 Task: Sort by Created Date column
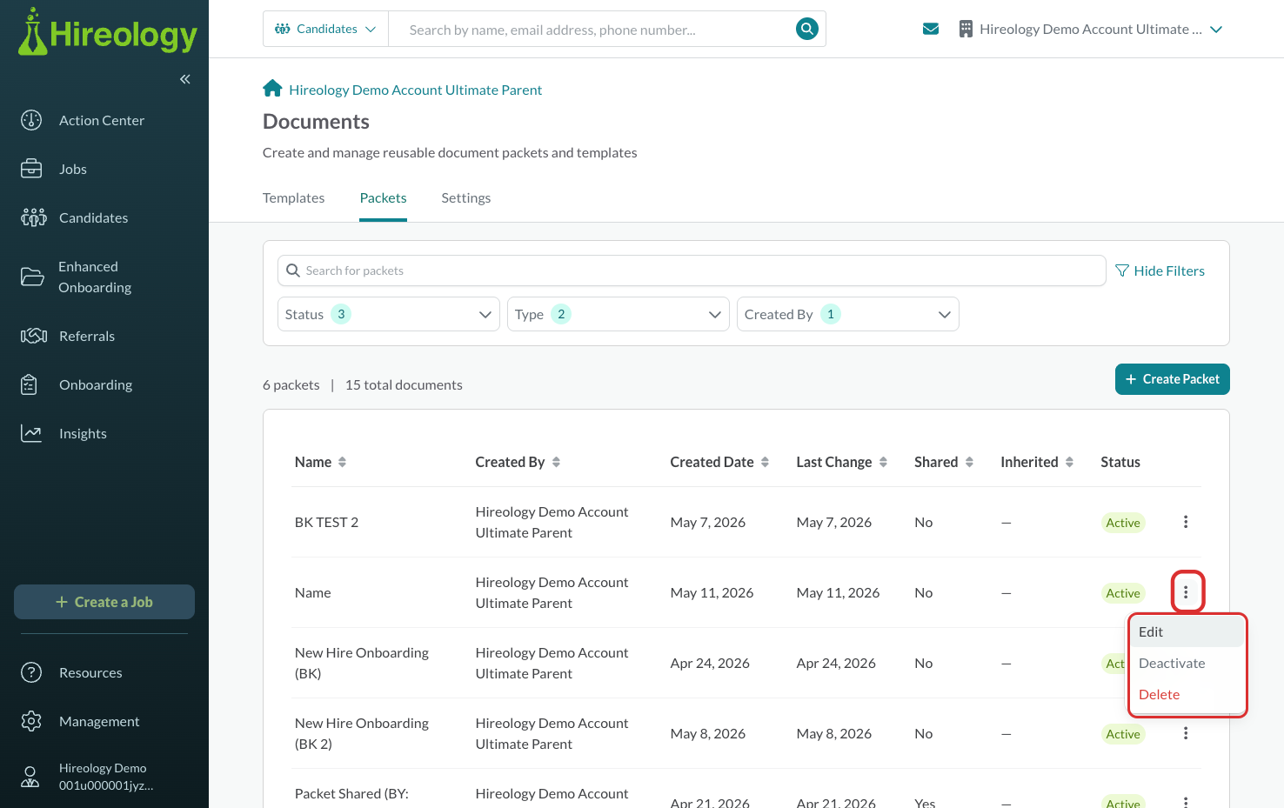(x=766, y=462)
